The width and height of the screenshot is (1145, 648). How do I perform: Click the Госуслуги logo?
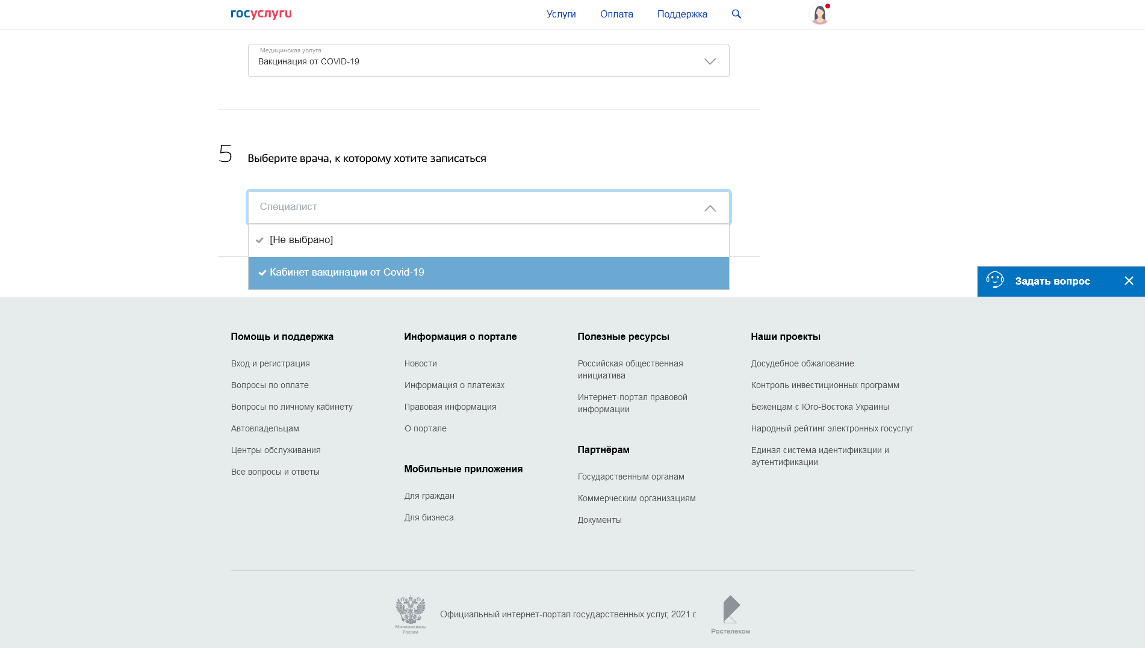[261, 14]
